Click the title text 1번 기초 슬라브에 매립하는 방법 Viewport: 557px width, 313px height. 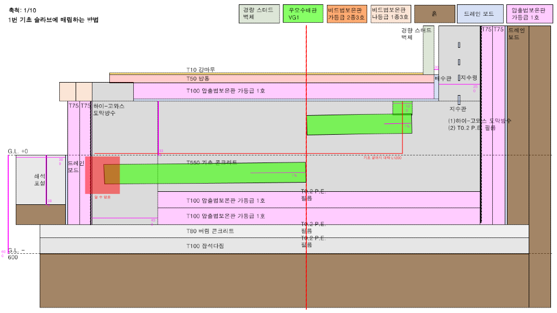coord(54,20)
